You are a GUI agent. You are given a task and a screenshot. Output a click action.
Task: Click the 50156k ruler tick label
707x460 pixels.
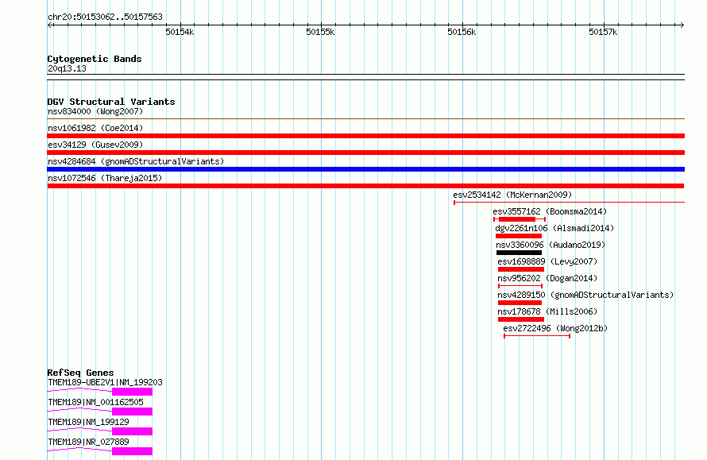point(462,33)
